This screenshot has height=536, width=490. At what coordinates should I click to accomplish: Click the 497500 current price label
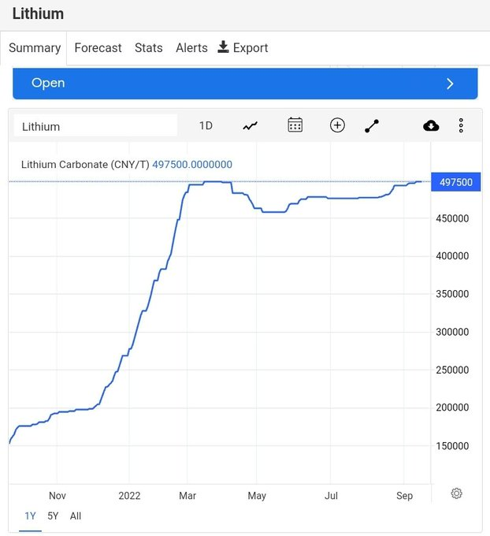(x=456, y=182)
